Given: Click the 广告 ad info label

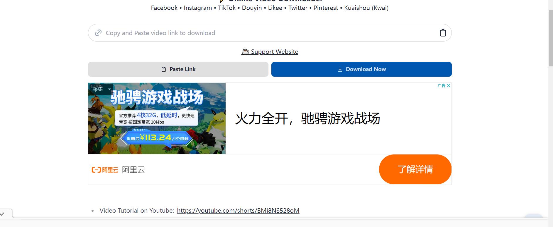Looking at the screenshot, I should pyautogui.click(x=441, y=85).
